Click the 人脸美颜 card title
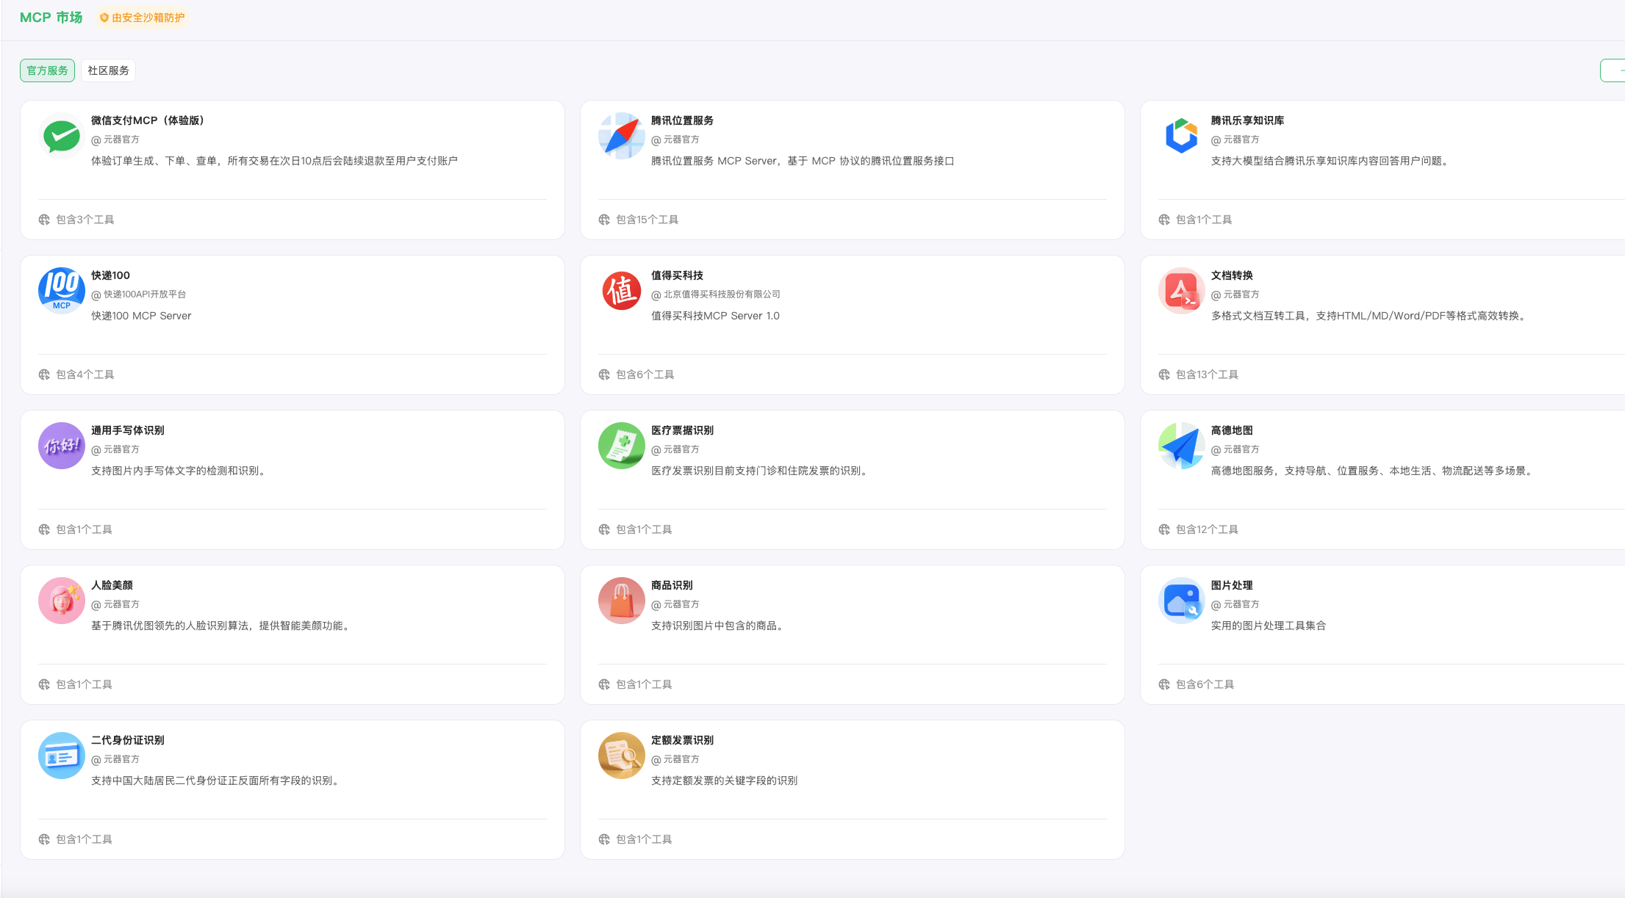The width and height of the screenshot is (1625, 898). [x=112, y=585]
